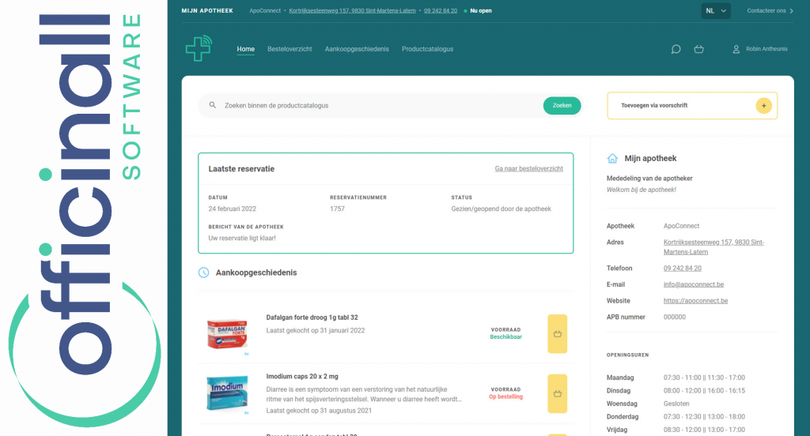810x436 pixels.
Task: Click status Gezien/geopend door de apotheek
Action: tap(501, 209)
